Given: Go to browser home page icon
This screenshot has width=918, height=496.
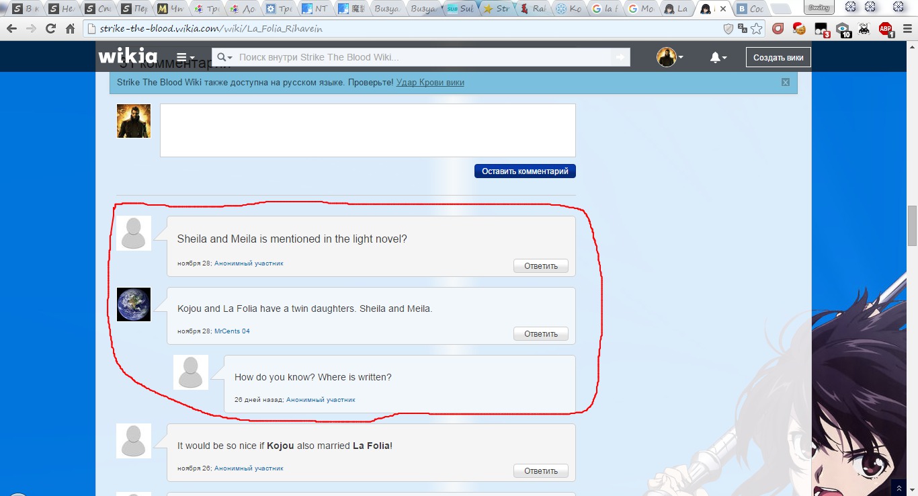Looking at the screenshot, I should tap(70, 29).
